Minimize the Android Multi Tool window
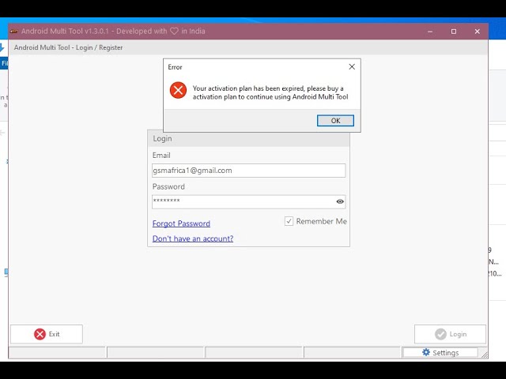This screenshot has height=379, width=506. (x=430, y=32)
